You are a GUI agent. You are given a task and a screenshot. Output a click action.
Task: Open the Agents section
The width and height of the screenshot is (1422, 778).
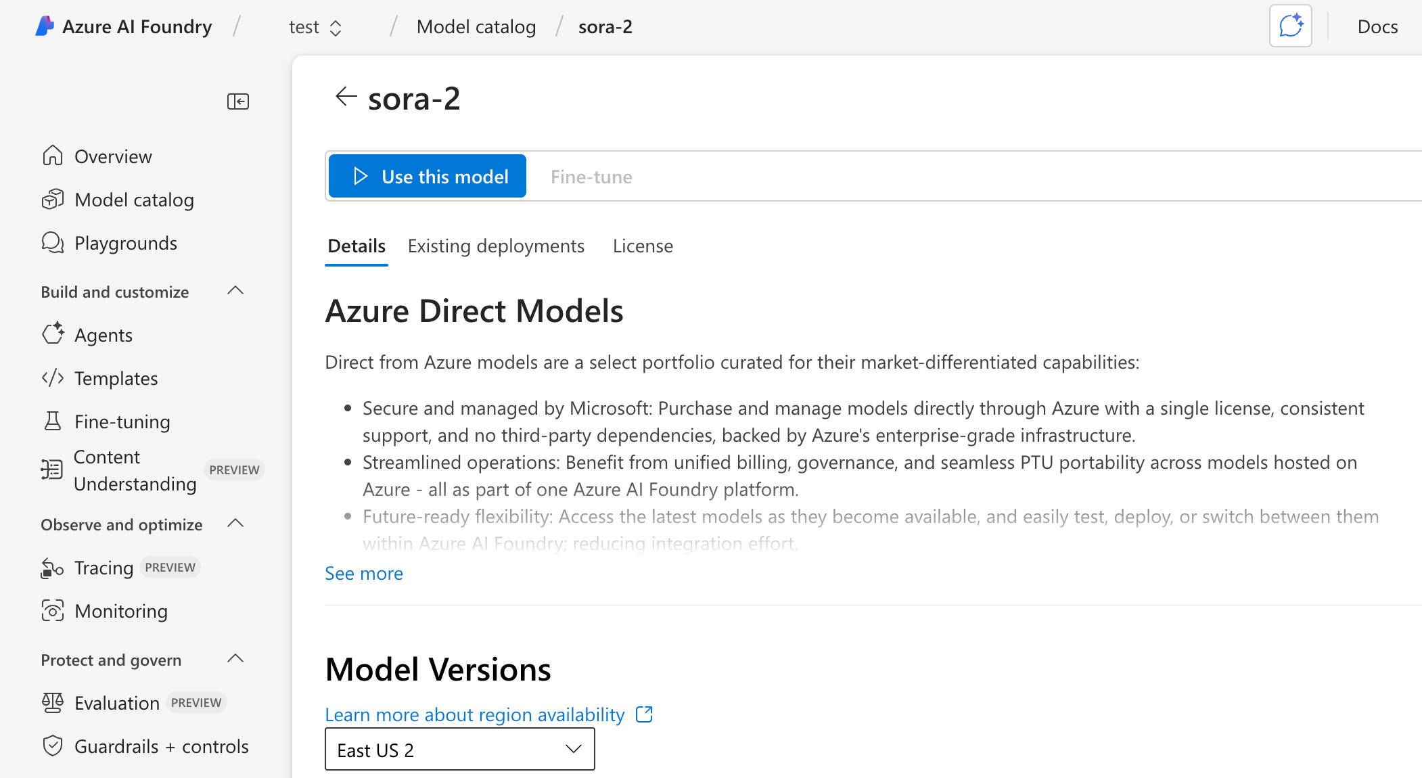click(x=103, y=334)
